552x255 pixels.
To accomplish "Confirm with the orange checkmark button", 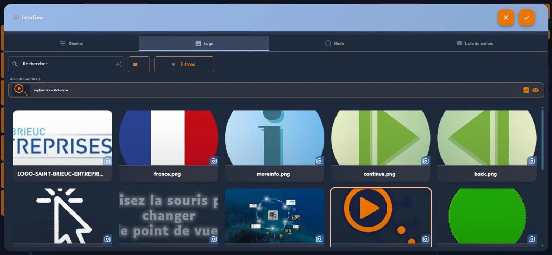I will [527, 18].
